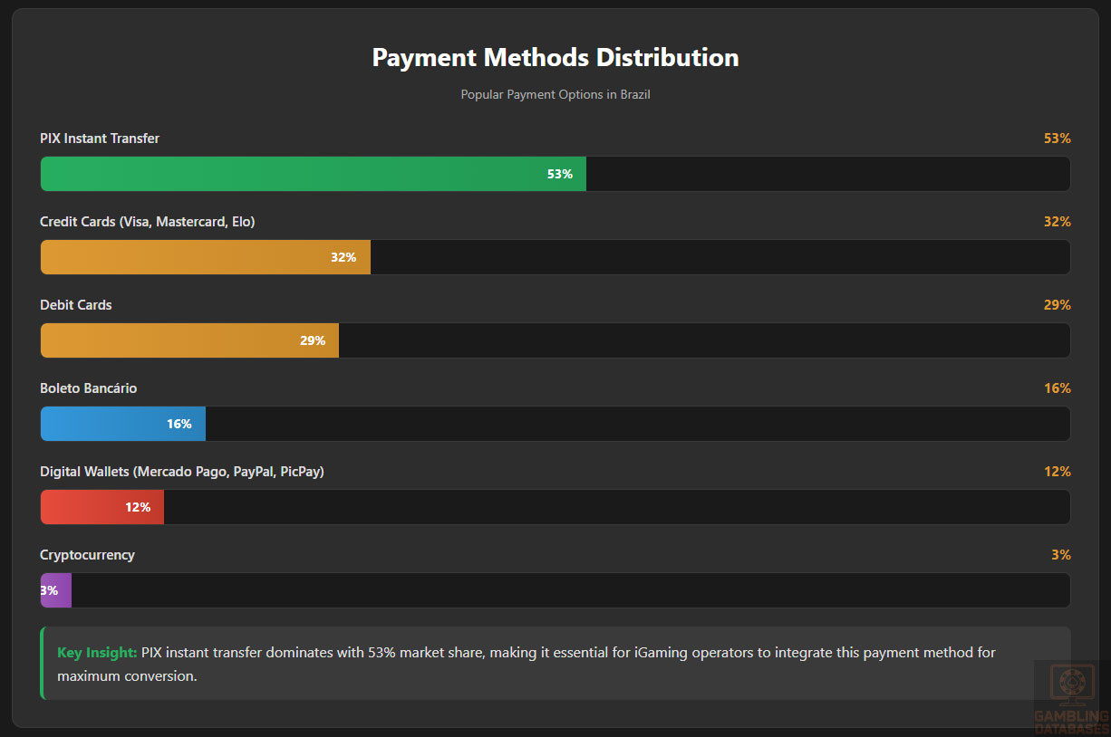Click the orange 3% value above Cryptocurrency bar

1060,555
